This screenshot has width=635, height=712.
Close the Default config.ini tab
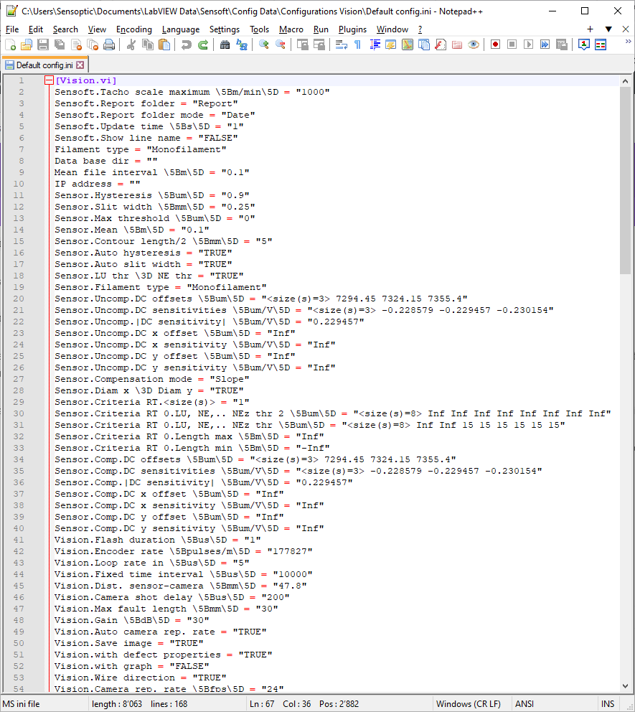pyautogui.click(x=80, y=65)
